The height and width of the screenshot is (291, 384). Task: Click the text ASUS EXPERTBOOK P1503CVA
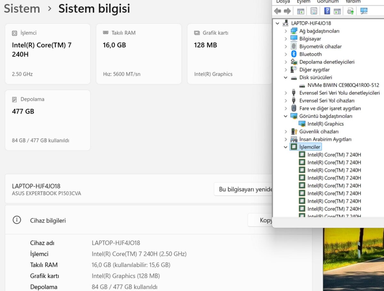(x=46, y=193)
